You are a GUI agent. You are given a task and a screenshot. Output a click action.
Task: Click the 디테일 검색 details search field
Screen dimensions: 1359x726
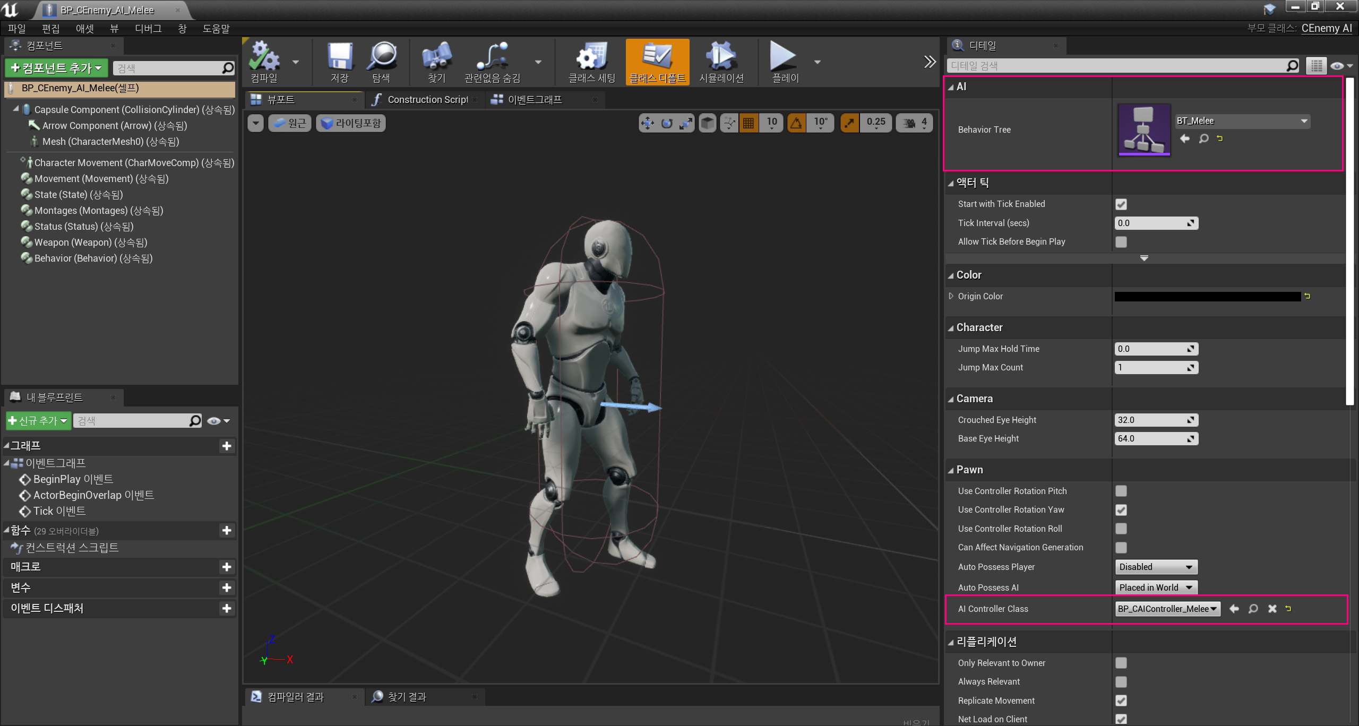(x=1115, y=66)
